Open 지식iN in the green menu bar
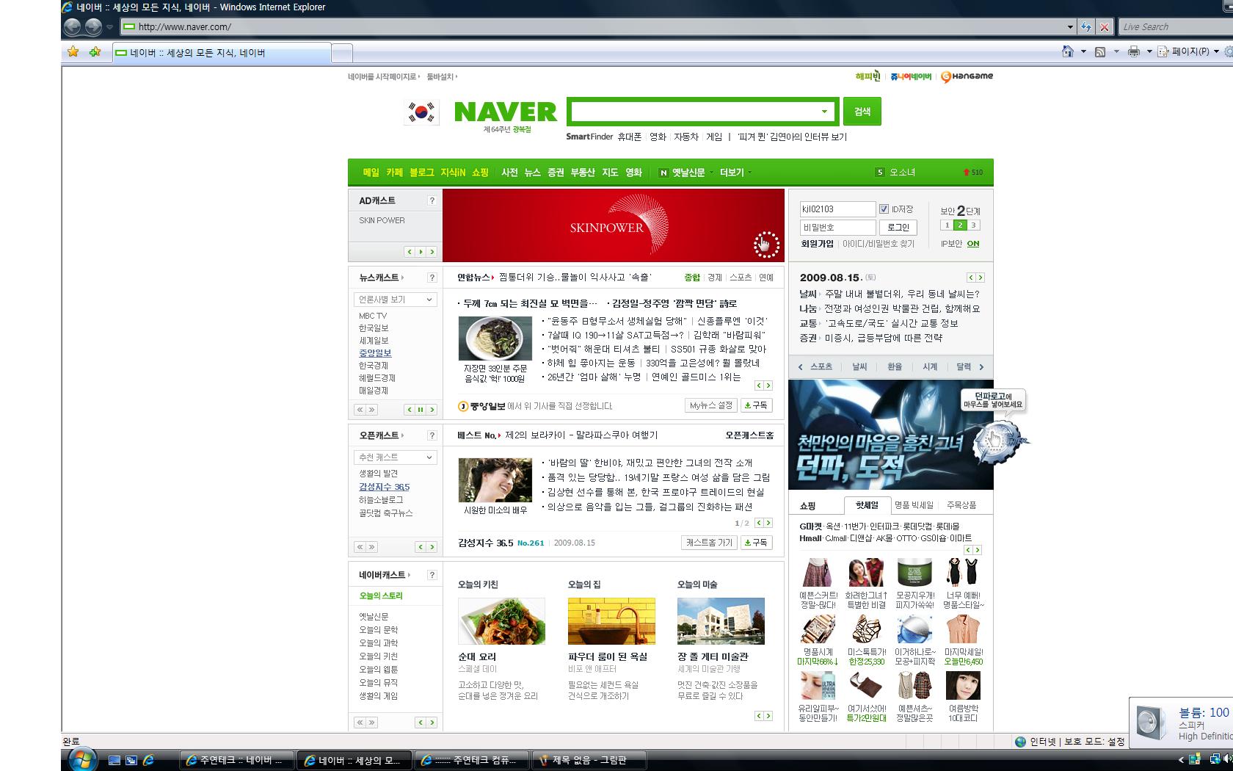The height and width of the screenshot is (771, 1233). pyautogui.click(x=453, y=173)
